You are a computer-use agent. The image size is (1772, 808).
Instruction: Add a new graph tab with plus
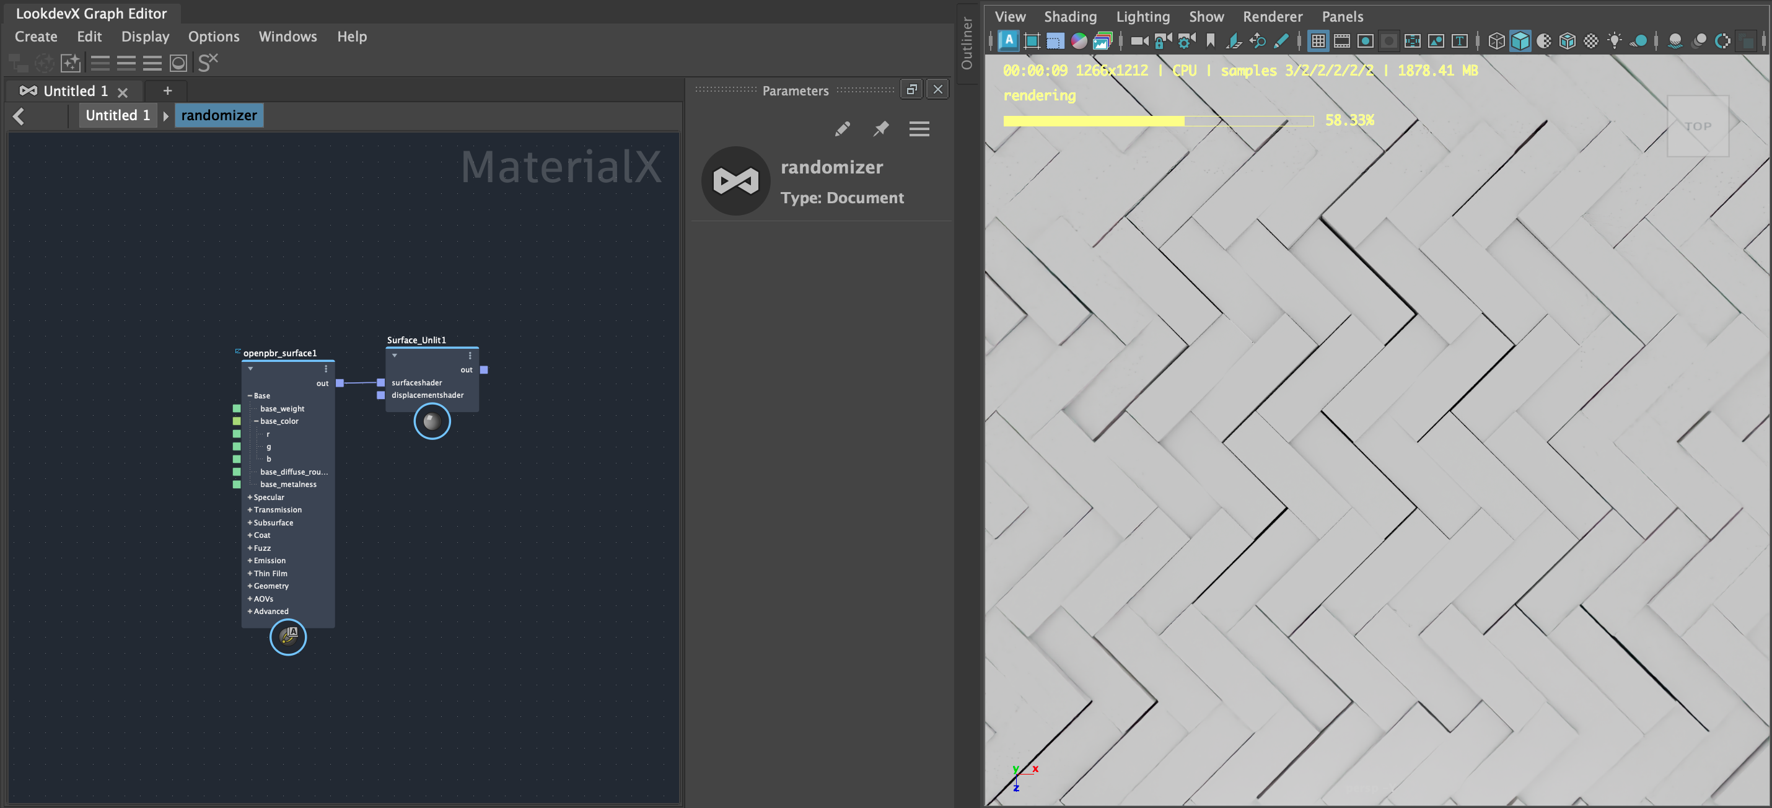pos(167,90)
